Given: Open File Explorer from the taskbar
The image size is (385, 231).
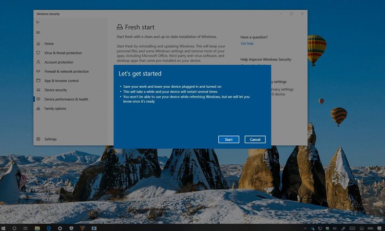Looking at the screenshot, I should [37, 227].
